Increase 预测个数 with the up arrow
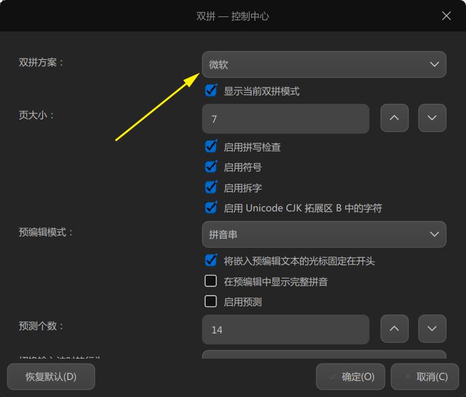The height and width of the screenshot is (397, 466). (394, 328)
